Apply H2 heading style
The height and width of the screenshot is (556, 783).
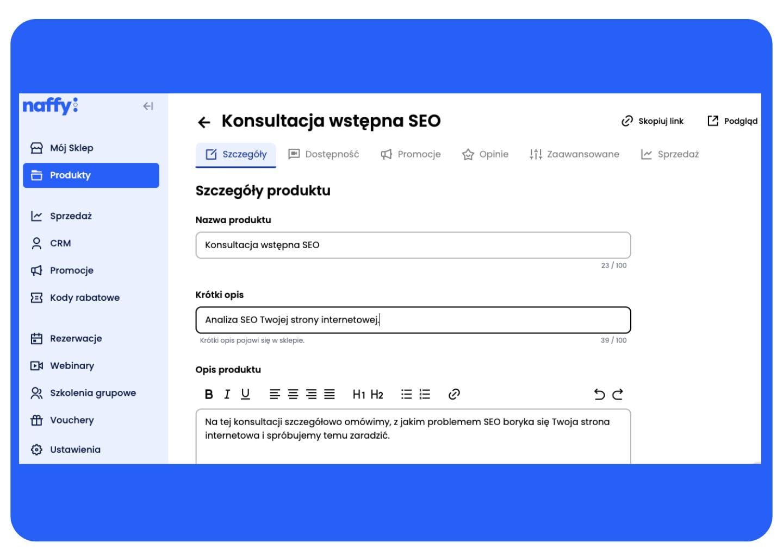(x=377, y=394)
